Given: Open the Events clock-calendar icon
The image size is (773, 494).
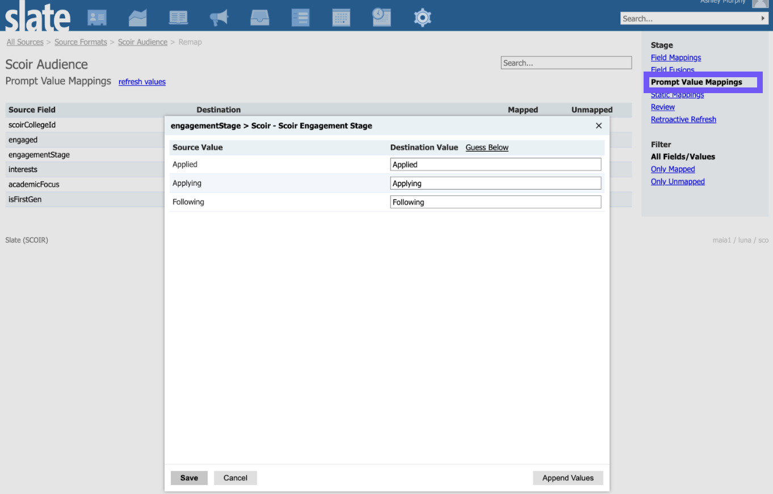Looking at the screenshot, I should [x=381, y=17].
